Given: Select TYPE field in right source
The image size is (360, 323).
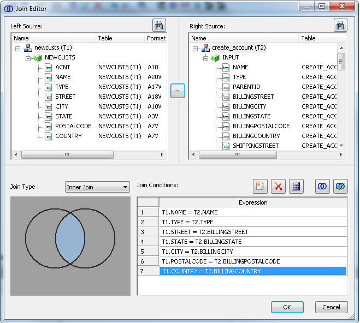Looking at the screenshot, I should (x=239, y=77).
